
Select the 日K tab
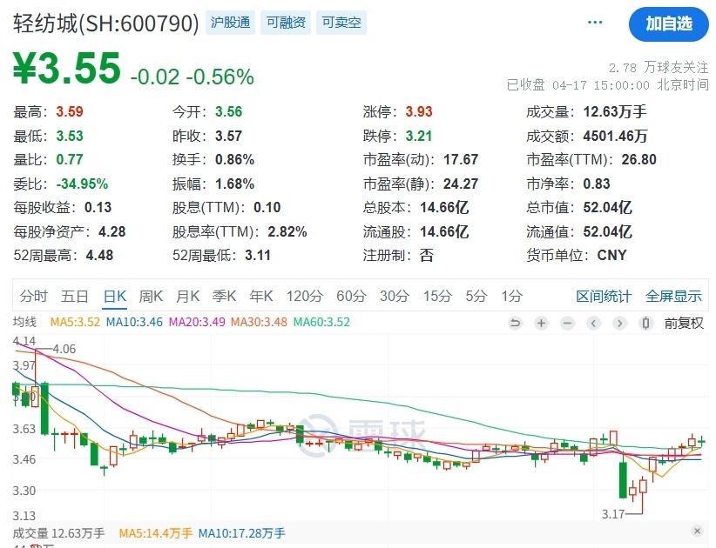click(x=115, y=297)
